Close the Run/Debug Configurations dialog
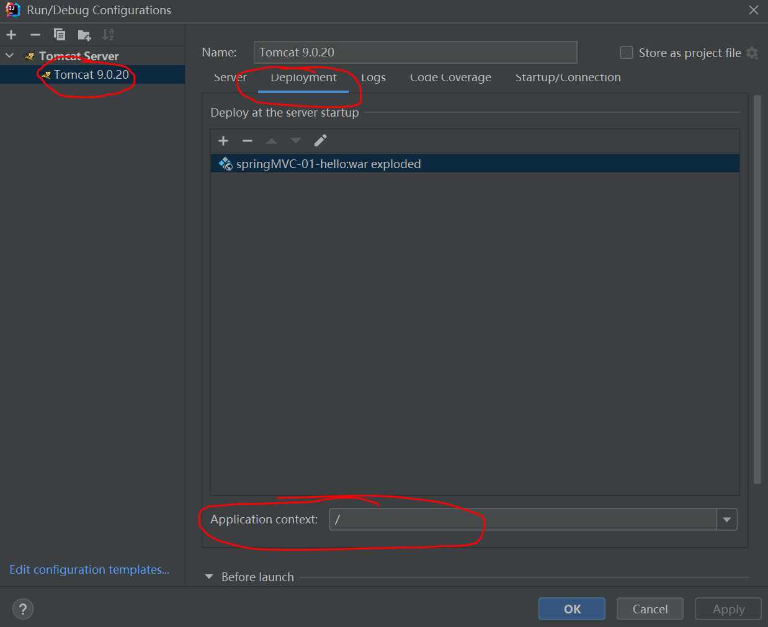768x627 pixels. (x=754, y=10)
